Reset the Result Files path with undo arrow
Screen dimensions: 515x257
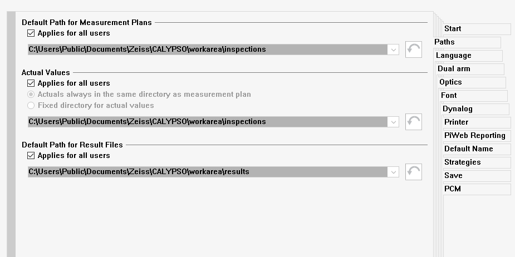(413, 172)
